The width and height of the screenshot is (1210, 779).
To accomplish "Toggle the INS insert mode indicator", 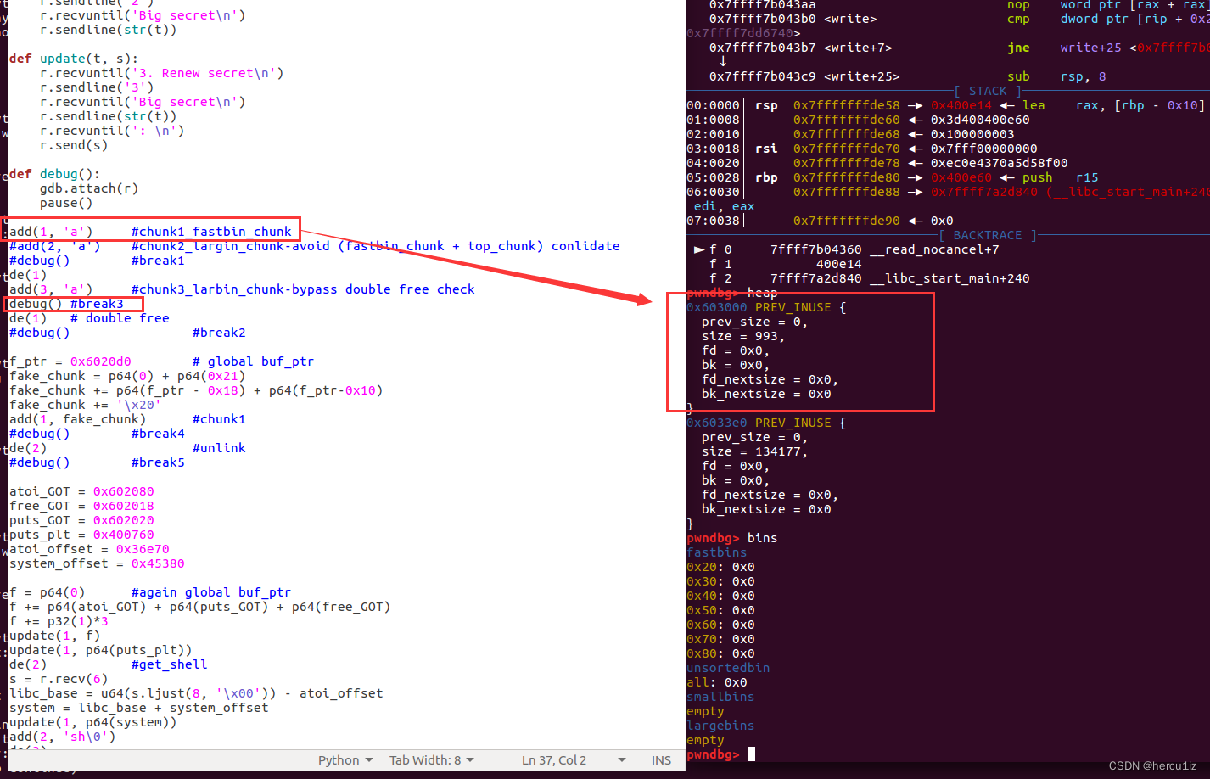I will point(661,760).
